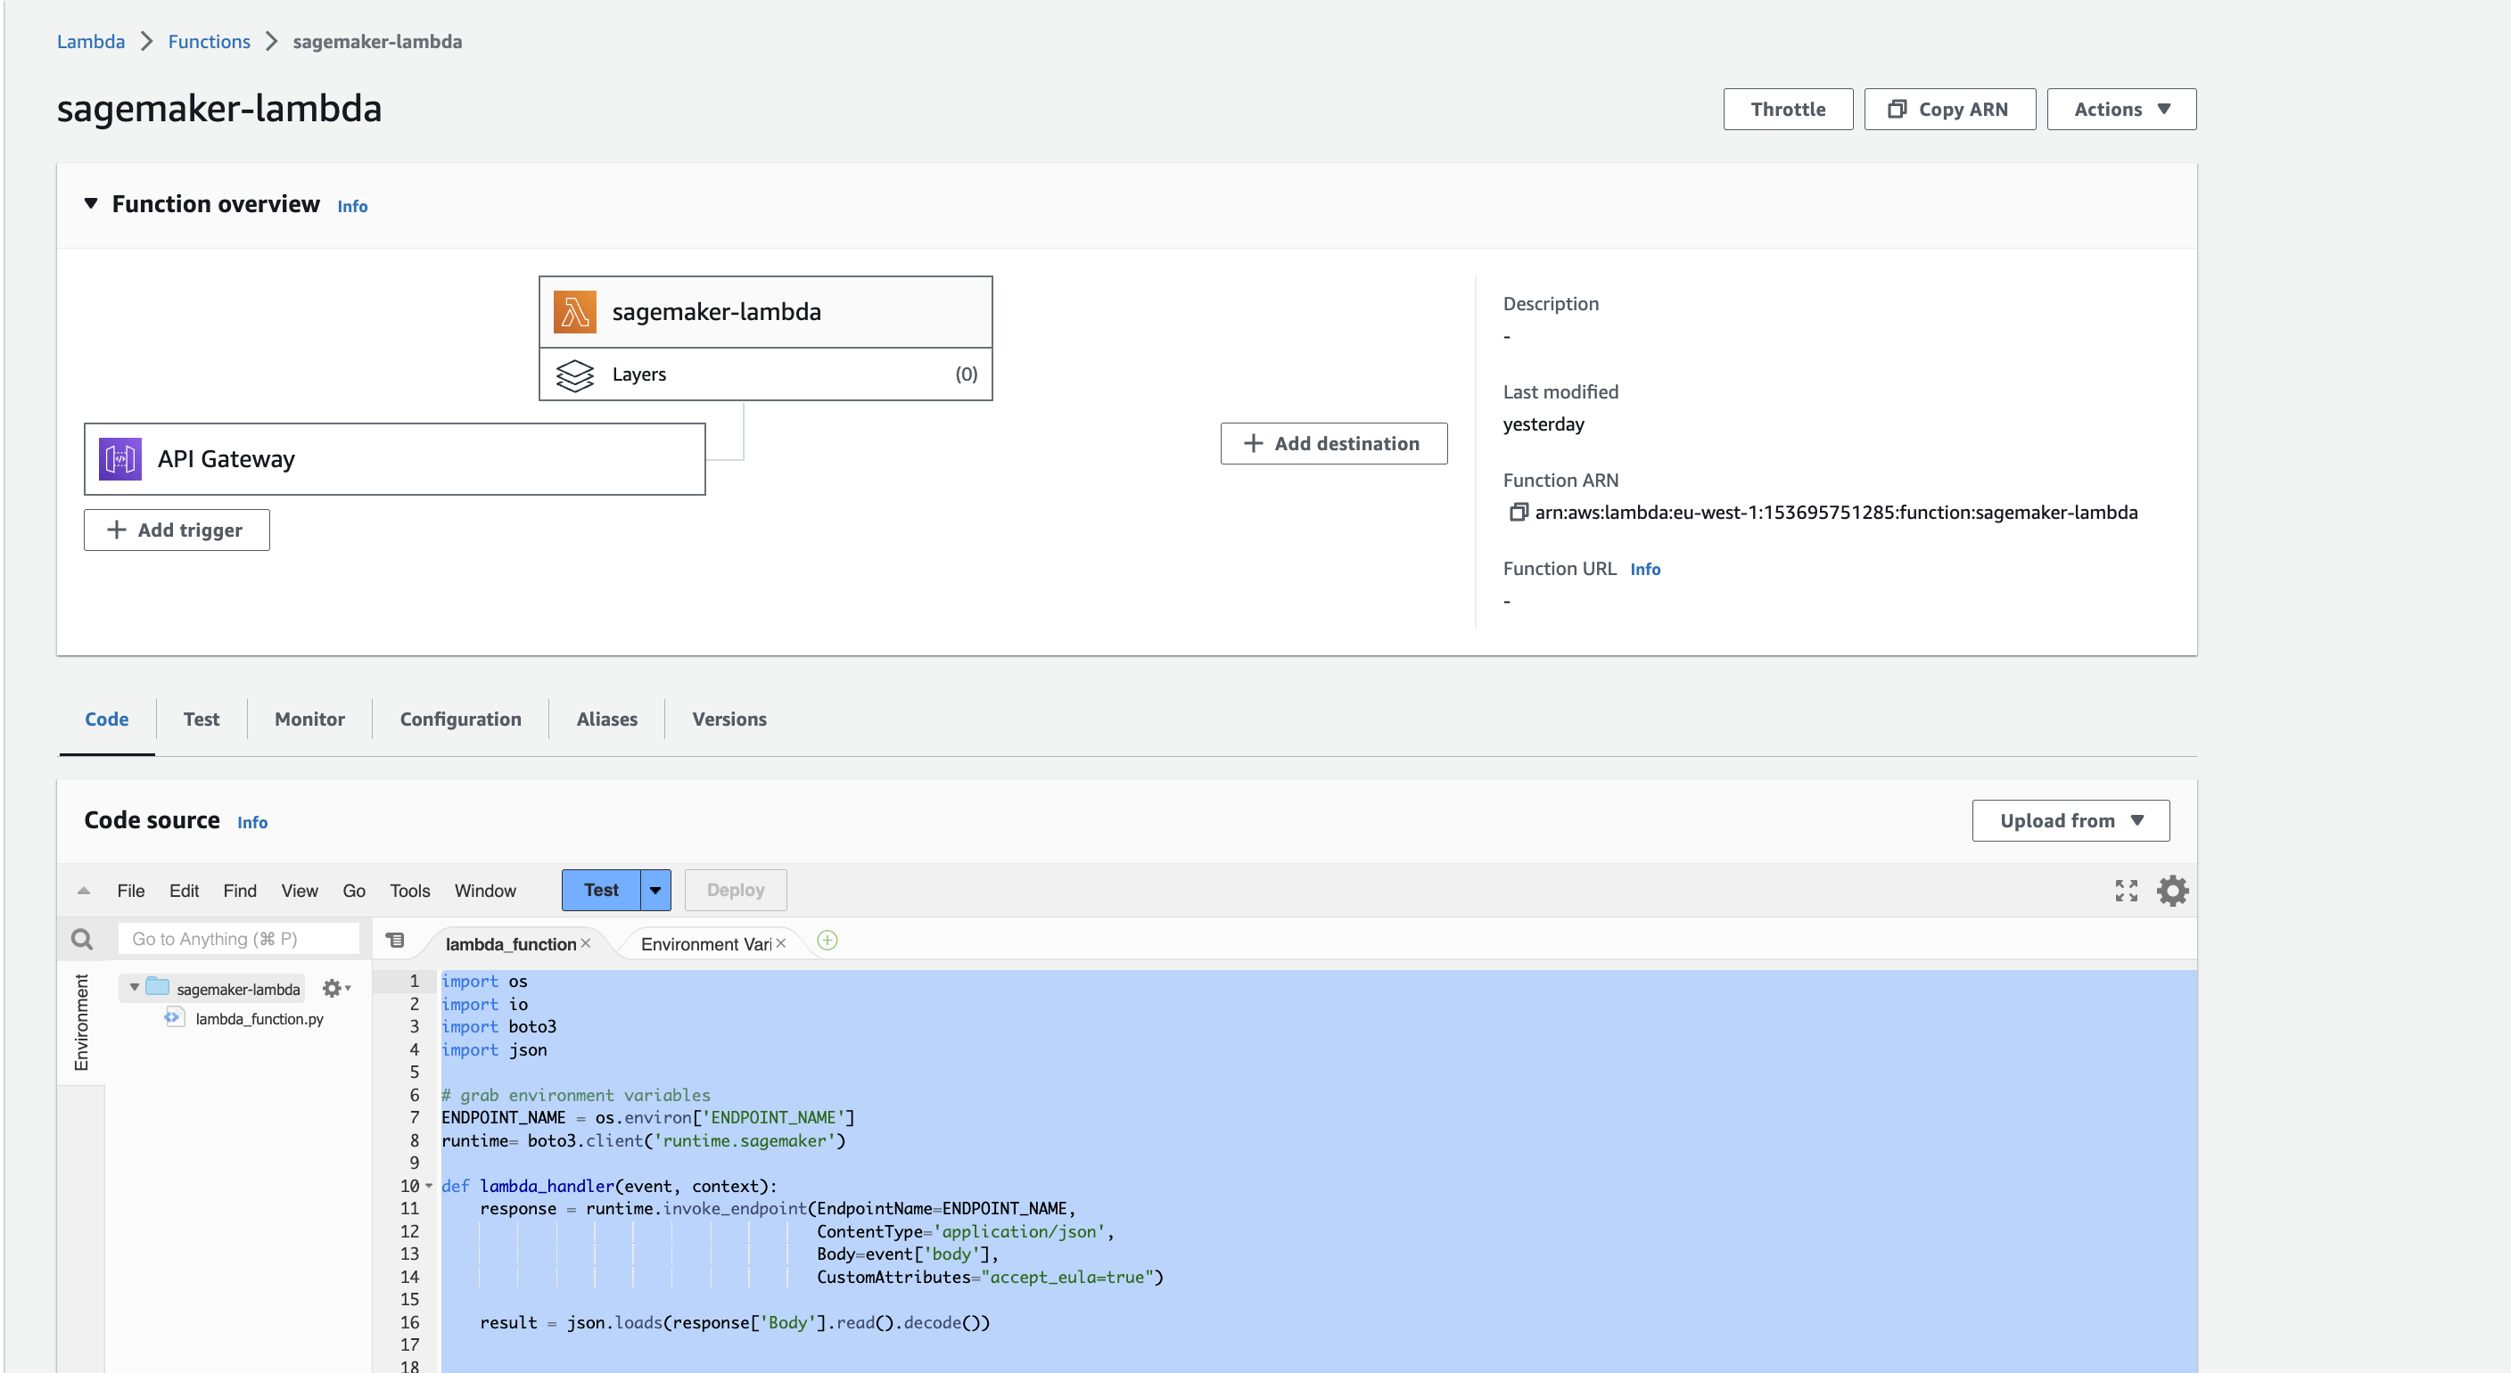Open Info link next to Function URL
The height and width of the screenshot is (1373, 2511).
pyautogui.click(x=1645, y=569)
